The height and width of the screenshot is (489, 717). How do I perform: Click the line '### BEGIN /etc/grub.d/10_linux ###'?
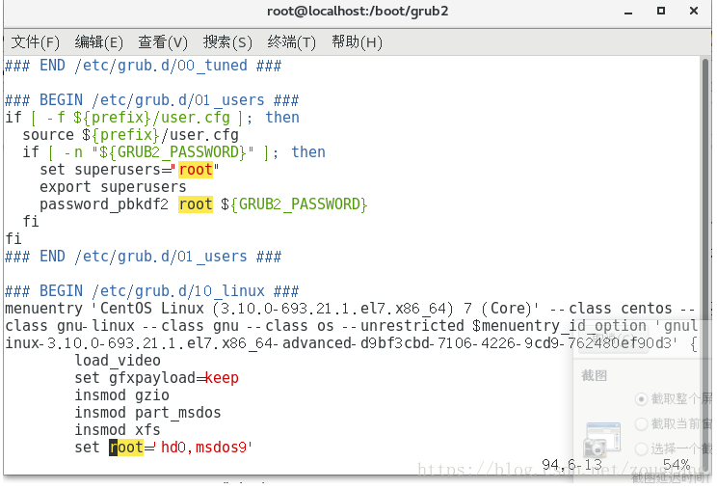click(x=152, y=291)
